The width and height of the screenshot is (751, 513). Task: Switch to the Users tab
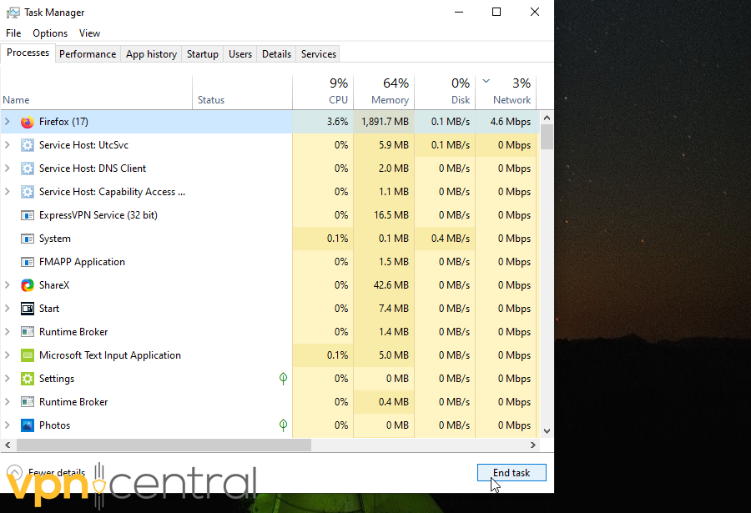pyautogui.click(x=240, y=54)
